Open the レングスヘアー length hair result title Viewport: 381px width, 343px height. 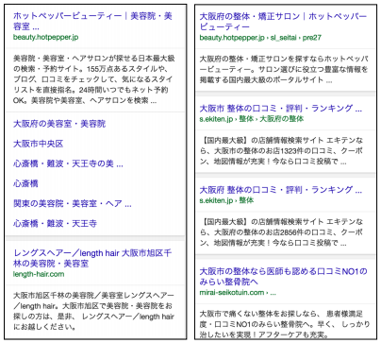click(x=92, y=258)
